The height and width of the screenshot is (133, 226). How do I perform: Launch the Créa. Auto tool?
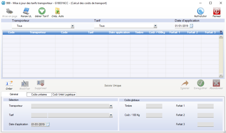pos(58,12)
